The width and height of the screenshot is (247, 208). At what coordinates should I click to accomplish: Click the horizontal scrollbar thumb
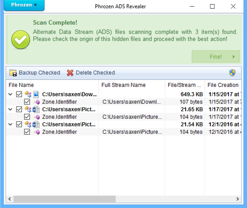click(x=65, y=199)
